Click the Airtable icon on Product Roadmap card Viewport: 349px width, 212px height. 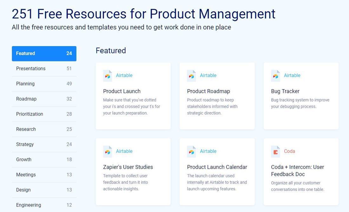click(191, 76)
